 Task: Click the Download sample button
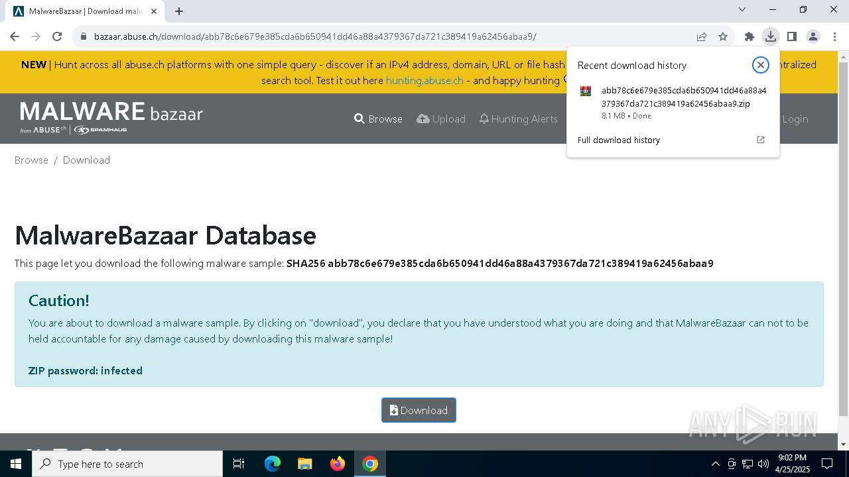(x=419, y=410)
